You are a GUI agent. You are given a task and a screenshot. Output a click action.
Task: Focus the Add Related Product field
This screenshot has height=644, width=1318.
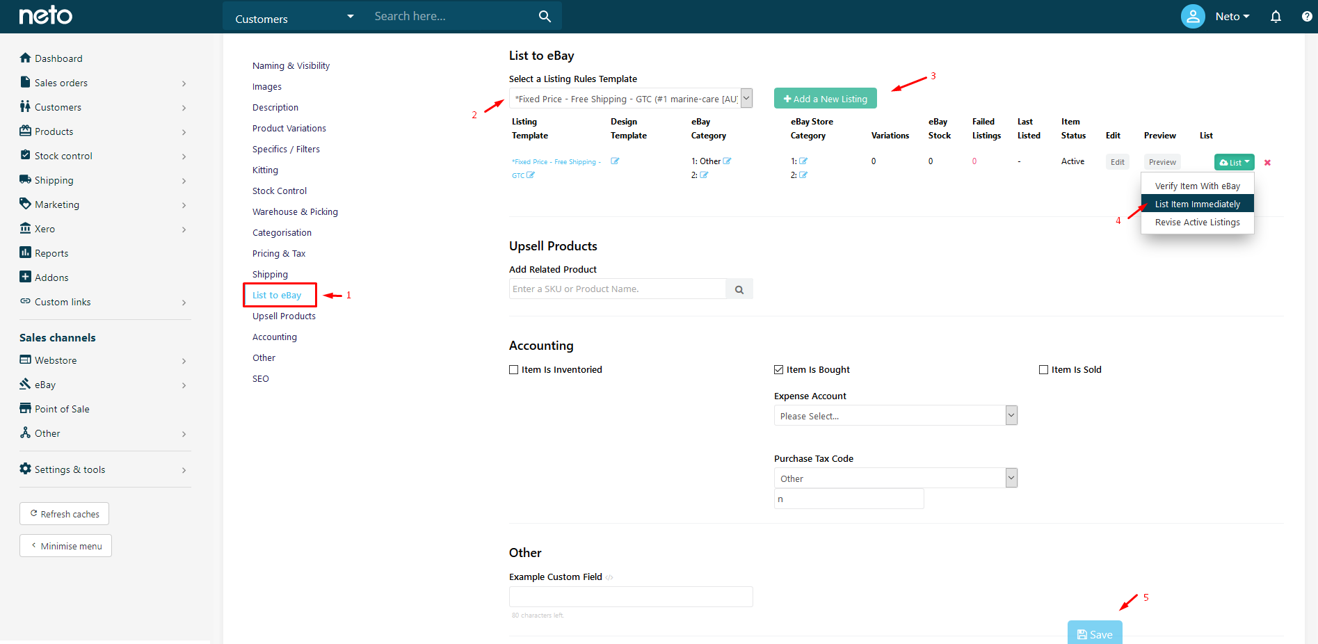click(617, 289)
